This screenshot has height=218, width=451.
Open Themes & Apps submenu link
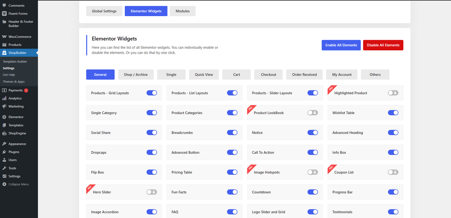[14, 82]
